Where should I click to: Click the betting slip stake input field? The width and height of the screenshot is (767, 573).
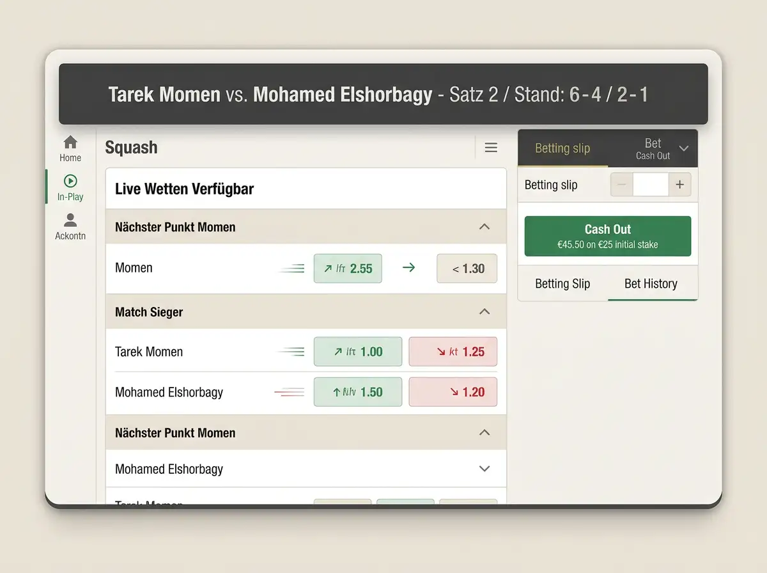point(651,185)
